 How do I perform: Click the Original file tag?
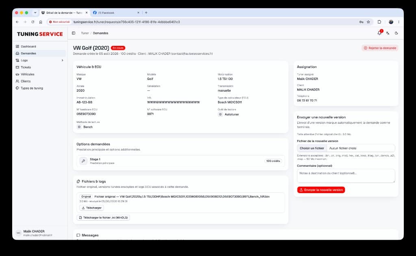pos(86,197)
